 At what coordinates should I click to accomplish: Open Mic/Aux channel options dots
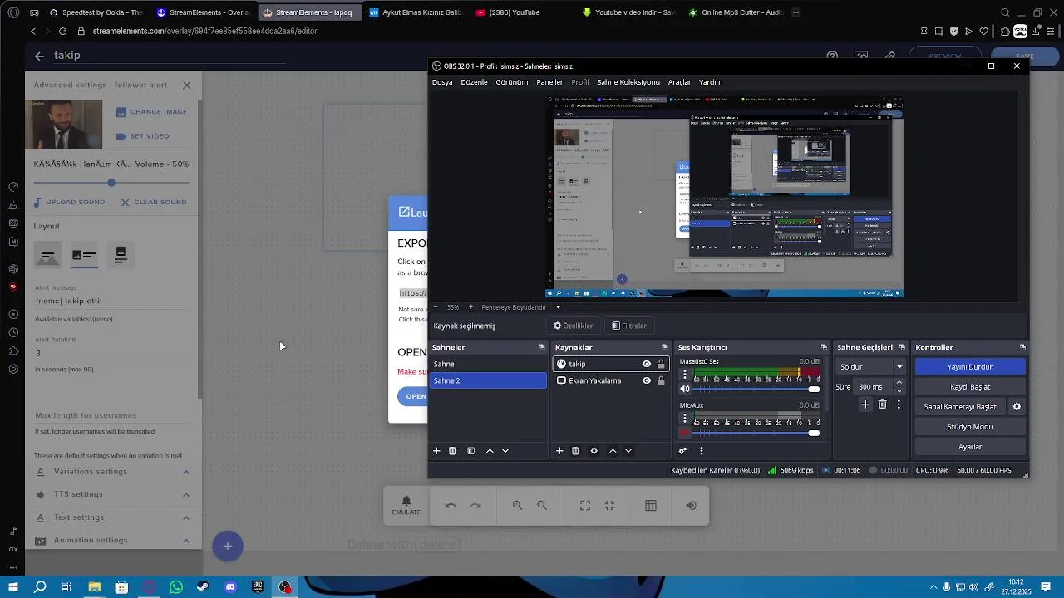[x=685, y=419]
